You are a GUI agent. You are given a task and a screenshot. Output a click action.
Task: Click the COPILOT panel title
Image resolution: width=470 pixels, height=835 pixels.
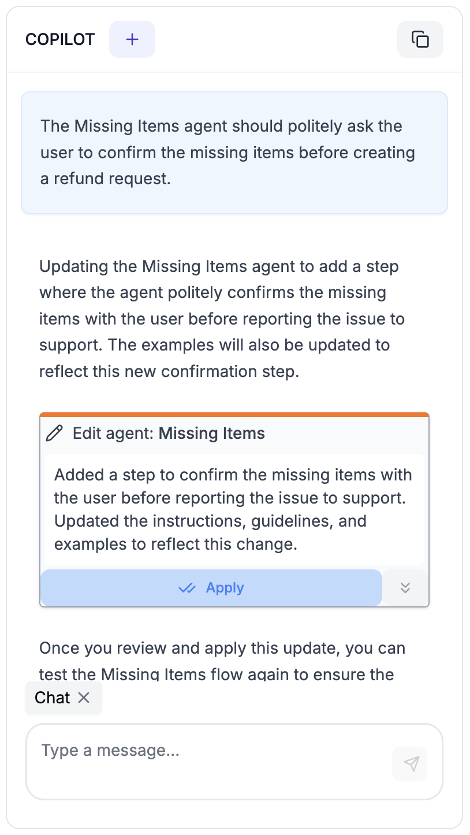tap(60, 39)
